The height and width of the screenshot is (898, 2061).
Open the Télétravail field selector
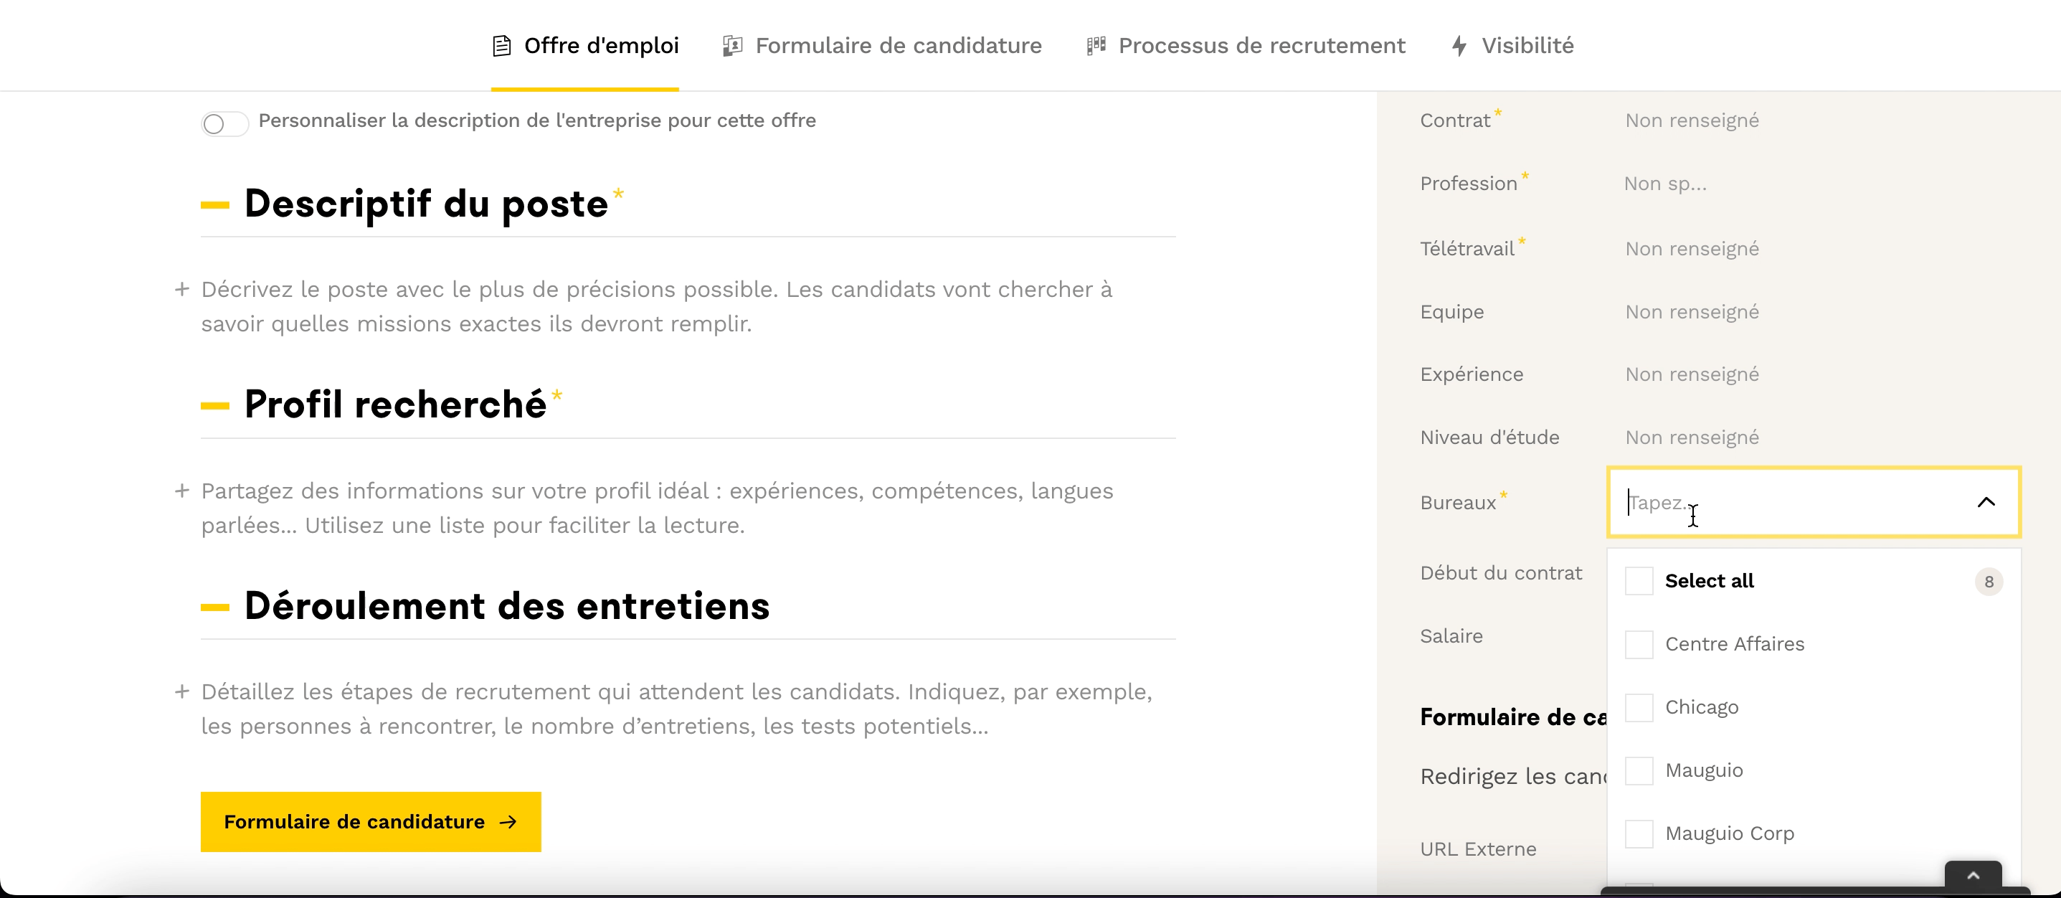pos(1692,249)
